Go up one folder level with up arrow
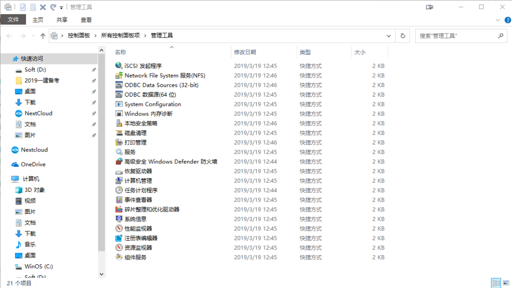The height and width of the screenshot is (288, 512). 43,36
